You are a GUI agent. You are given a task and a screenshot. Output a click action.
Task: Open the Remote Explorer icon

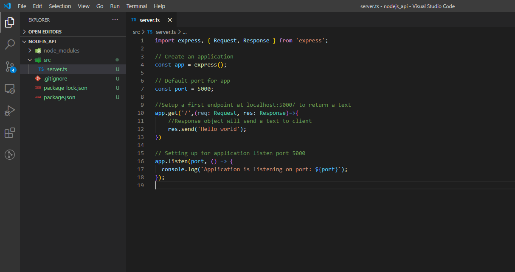click(x=10, y=89)
